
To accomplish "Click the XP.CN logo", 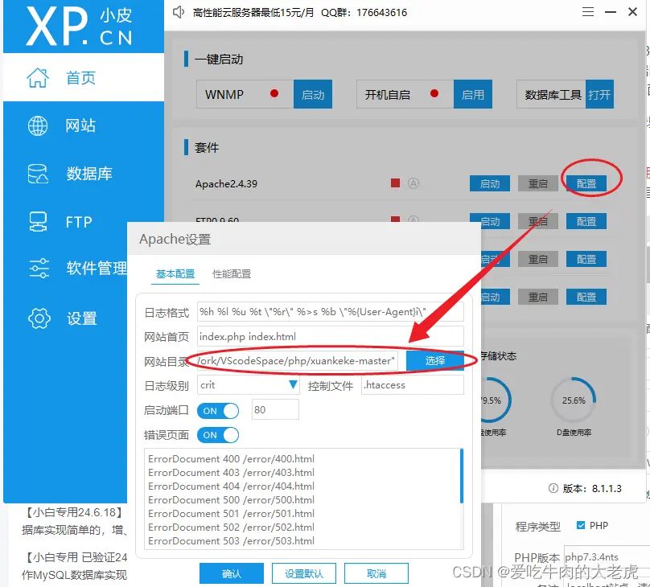I will (79, 26).
